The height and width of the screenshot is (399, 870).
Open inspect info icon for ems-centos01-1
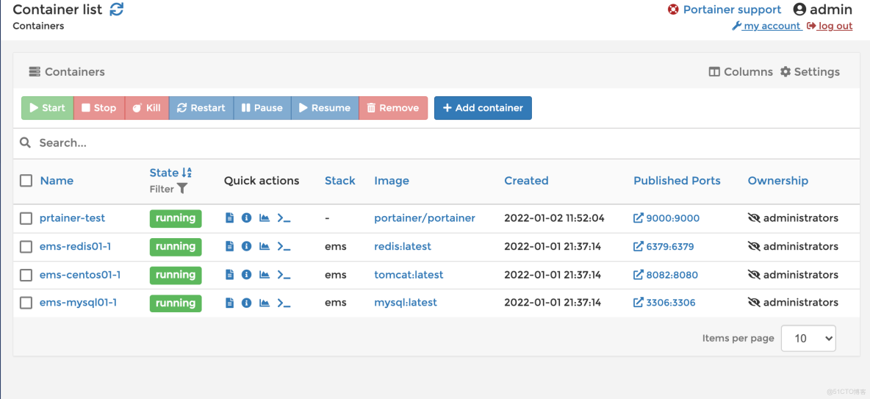247,275
